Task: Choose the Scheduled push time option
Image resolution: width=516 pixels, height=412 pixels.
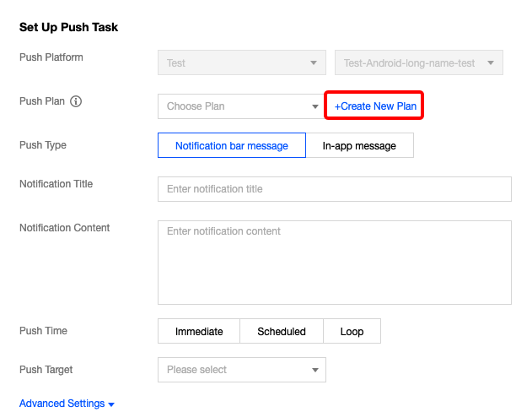Action: coord(282,332)
